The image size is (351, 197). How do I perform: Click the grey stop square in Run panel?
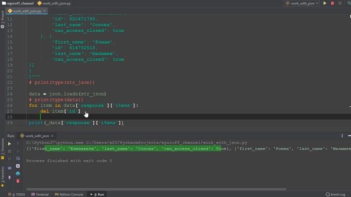(x=9, y=151)
